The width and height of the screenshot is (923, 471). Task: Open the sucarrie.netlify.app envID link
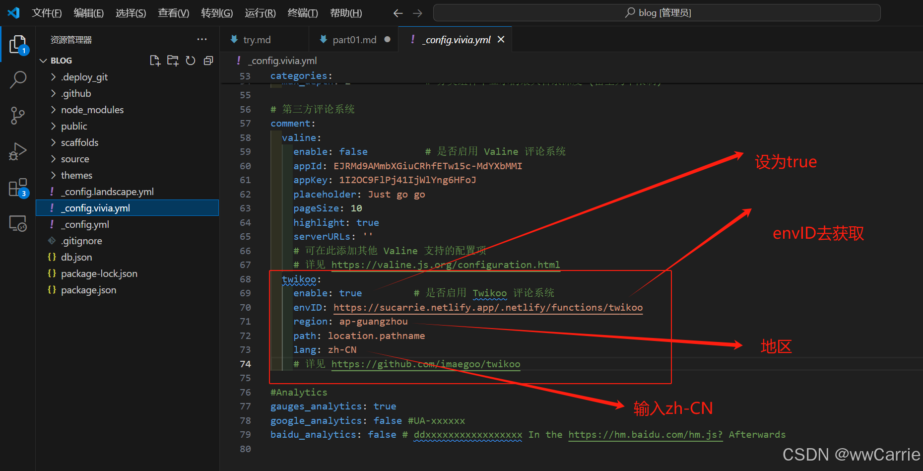tap(488, 308)
